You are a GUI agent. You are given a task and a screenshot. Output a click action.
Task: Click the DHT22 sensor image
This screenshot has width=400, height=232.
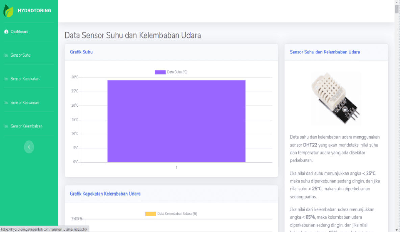coord(336,98)
